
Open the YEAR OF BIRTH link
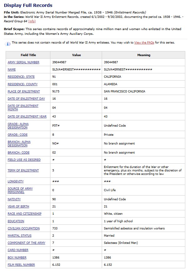[18, 207]
